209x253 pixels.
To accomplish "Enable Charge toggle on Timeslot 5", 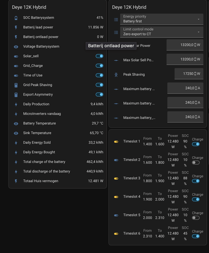I will click(x=196, y=218).
